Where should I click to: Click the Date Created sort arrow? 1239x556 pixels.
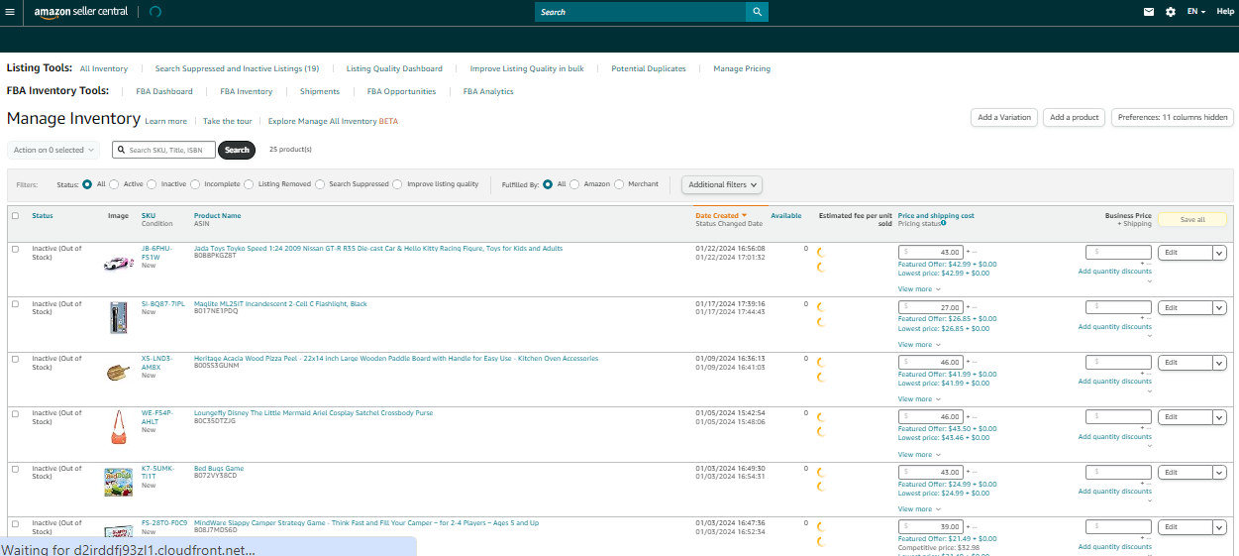point(744,215)
